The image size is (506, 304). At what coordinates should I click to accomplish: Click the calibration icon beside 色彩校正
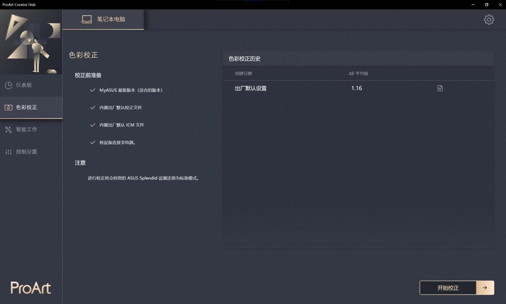coord(8,108)
